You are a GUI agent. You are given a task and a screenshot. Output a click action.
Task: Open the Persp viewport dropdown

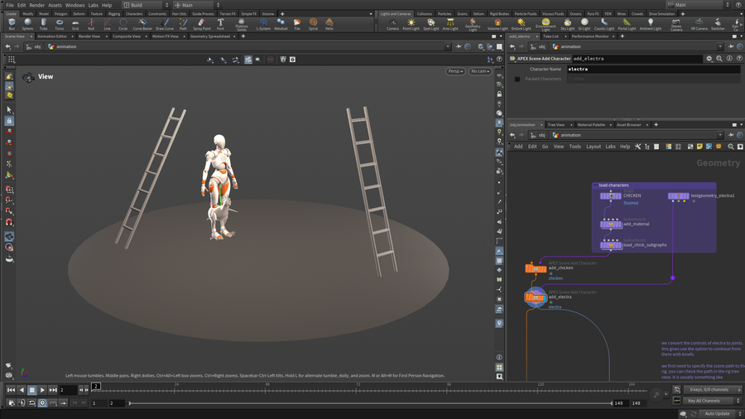455,71
